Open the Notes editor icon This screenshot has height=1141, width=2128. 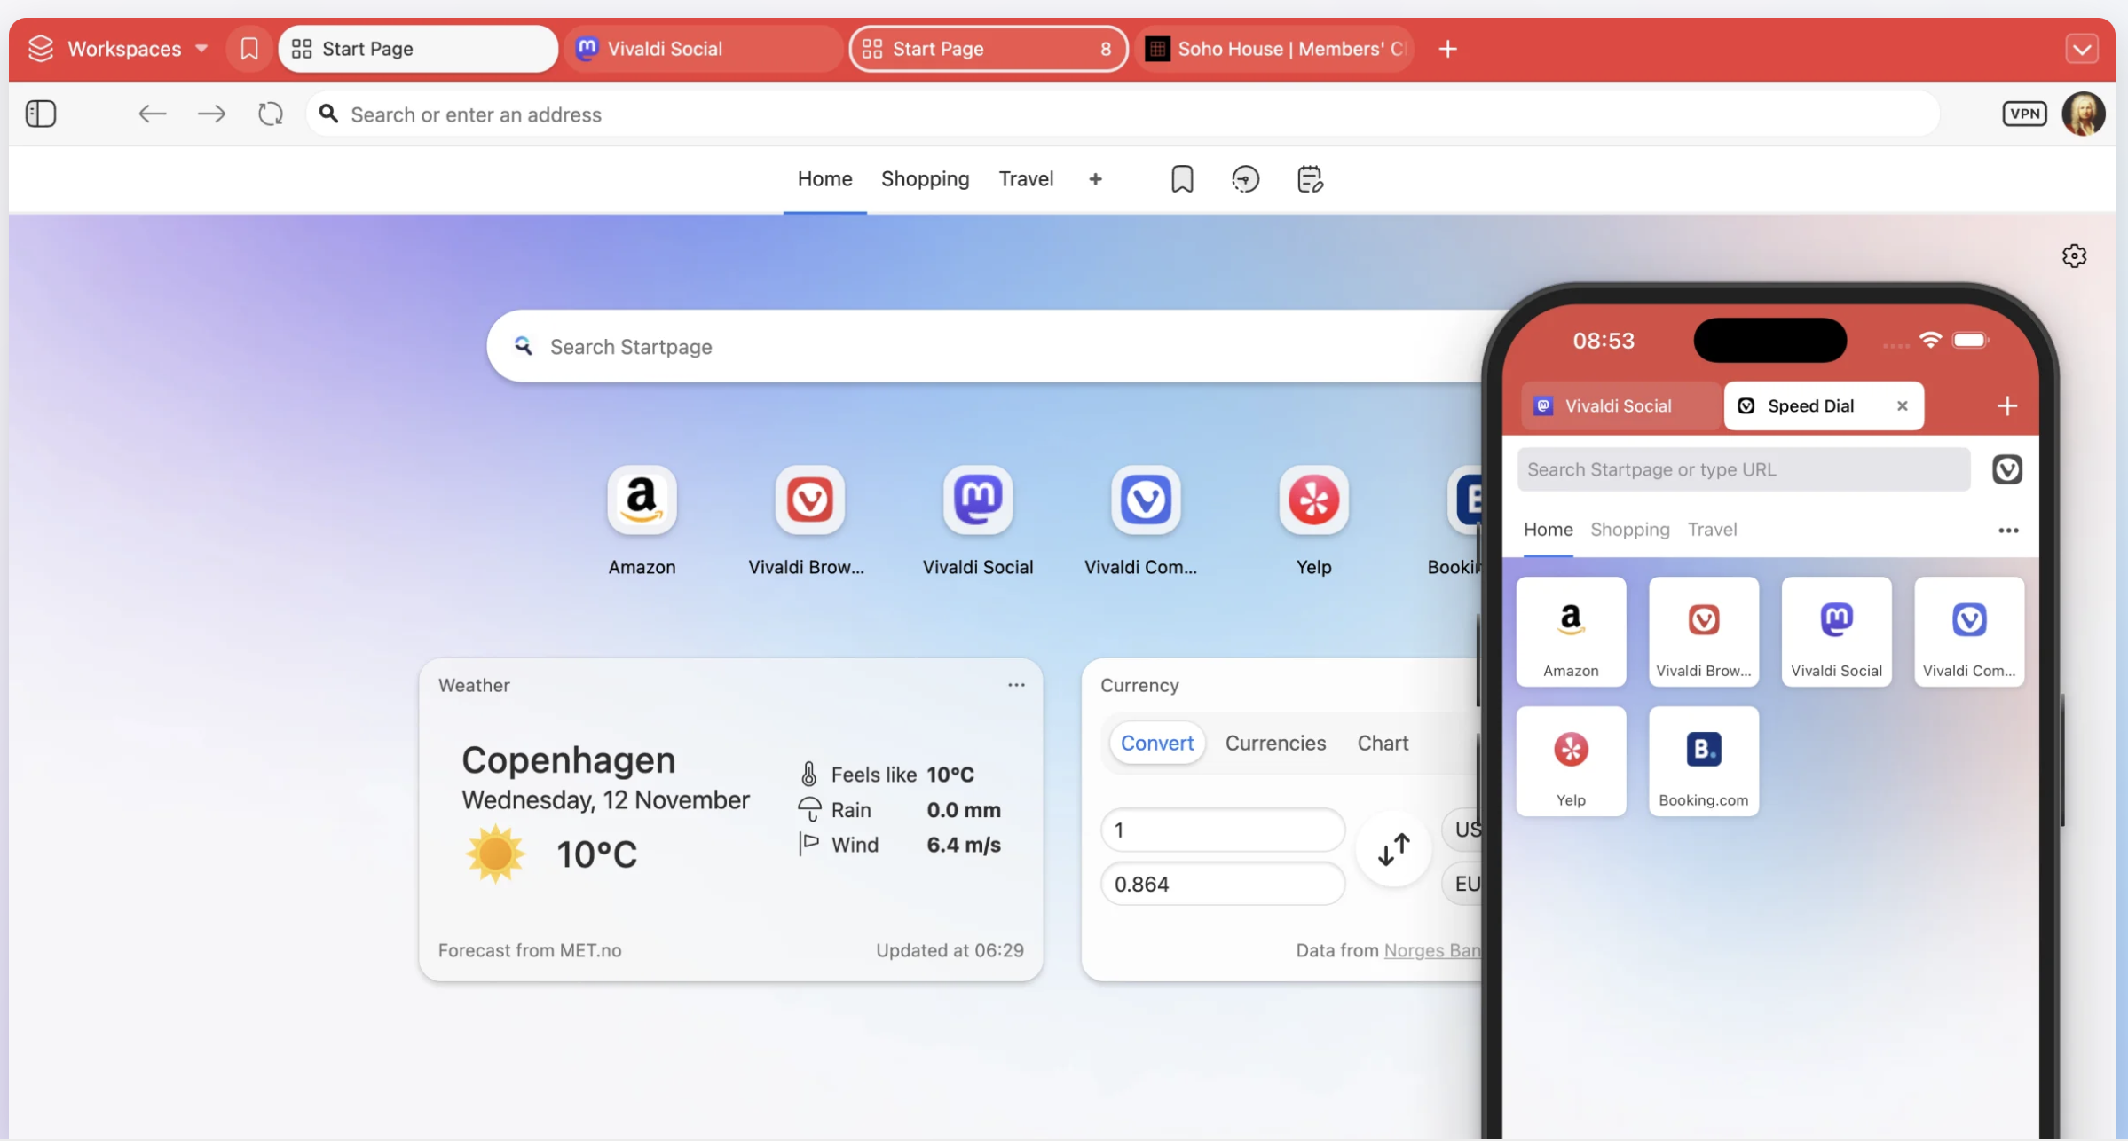[x=1311, y=178]
